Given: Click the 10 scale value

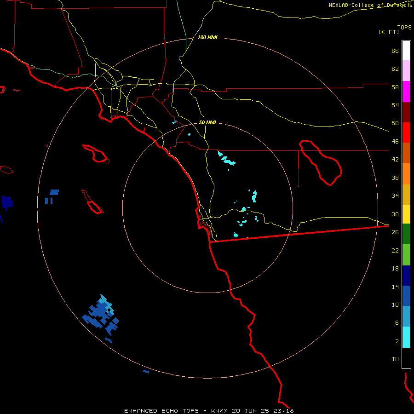Looking at the screenshot, I should [x=395, y=305].
